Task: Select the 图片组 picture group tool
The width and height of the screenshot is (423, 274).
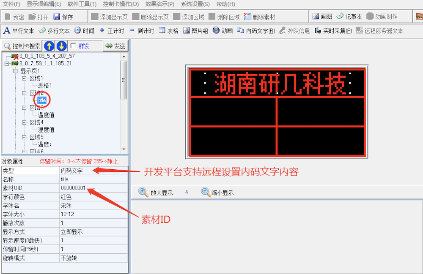Action: (195, 31)
